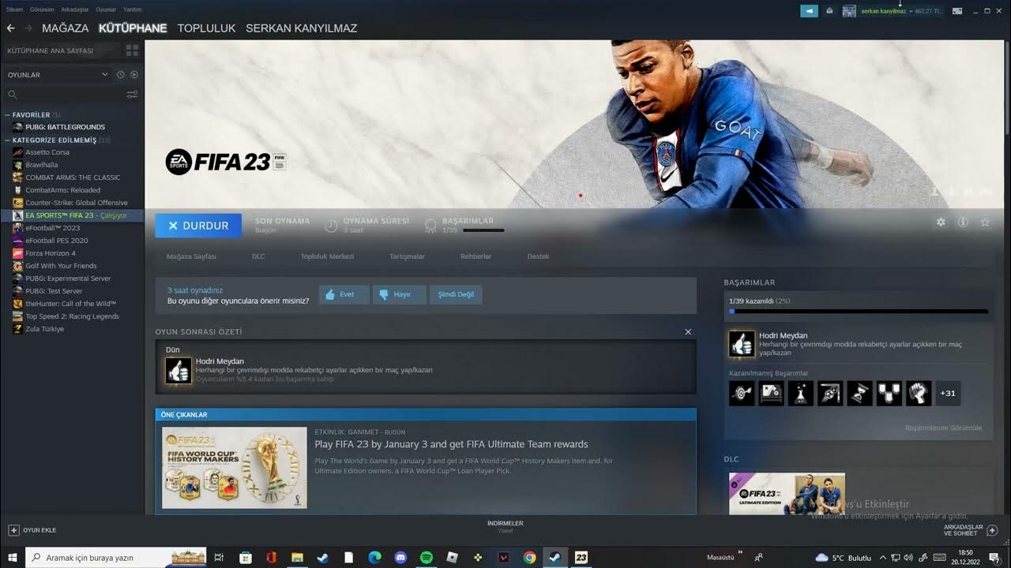The image size is (1011, 568).
Task: Close the Oyun Sonrası Özeti panel
Action: pos(688,332)
